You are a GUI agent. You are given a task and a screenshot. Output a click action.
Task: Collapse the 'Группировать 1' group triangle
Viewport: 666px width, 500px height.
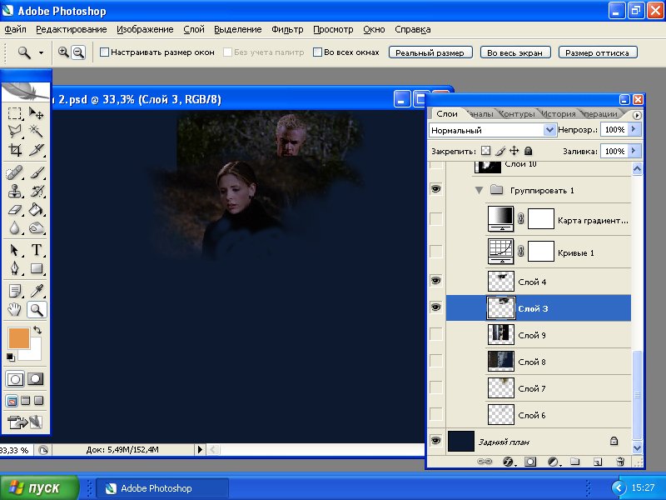pos(479,190)
